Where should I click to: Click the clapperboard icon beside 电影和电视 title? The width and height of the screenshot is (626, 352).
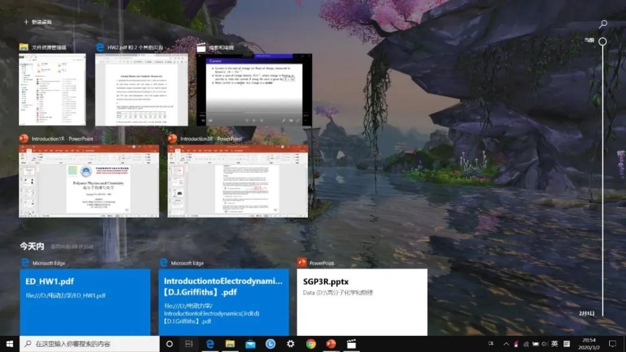201,47
